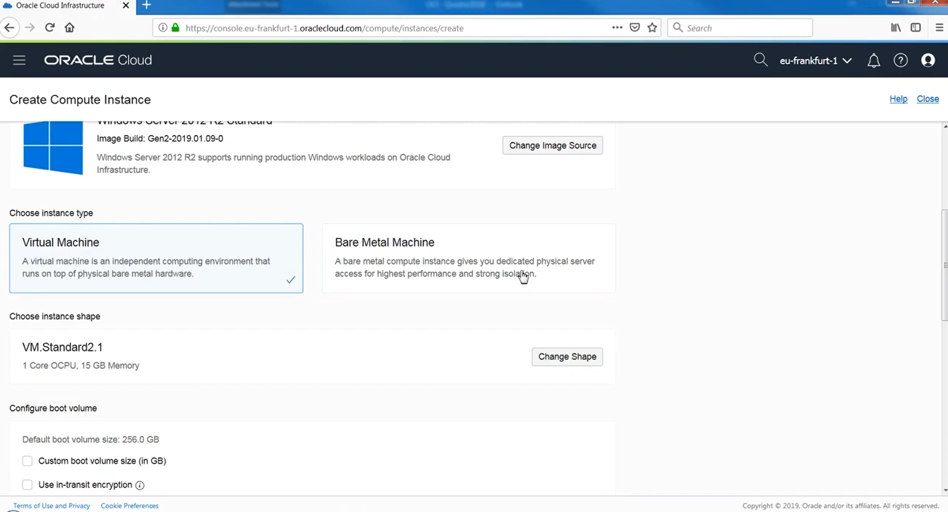Click the in-transit encryption info icon
Image resolution: width=948 pixels, height=512 pixels.
(140, 485)
